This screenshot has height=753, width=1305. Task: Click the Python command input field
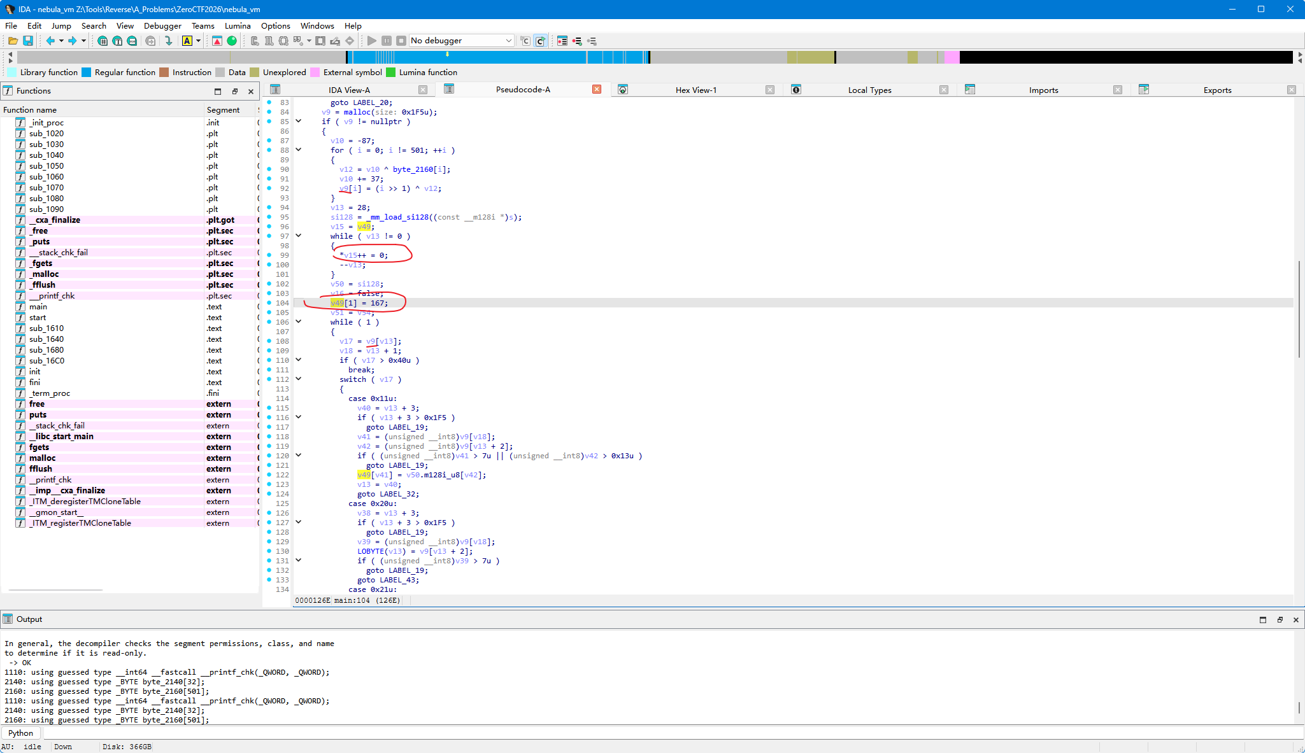coord(669,733)
